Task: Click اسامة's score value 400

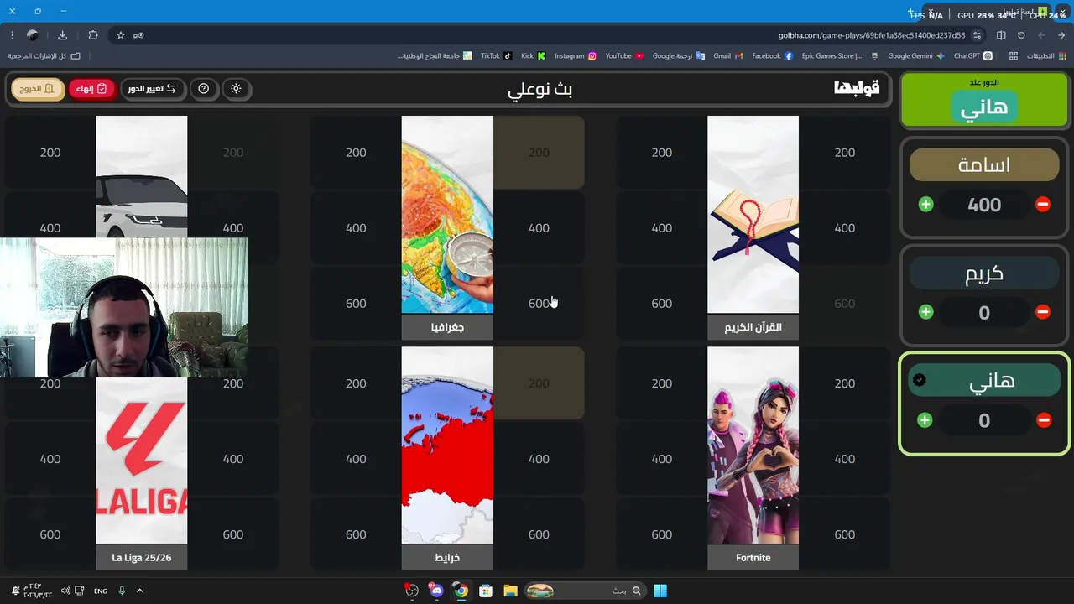Action: click(x=984, y=205)
